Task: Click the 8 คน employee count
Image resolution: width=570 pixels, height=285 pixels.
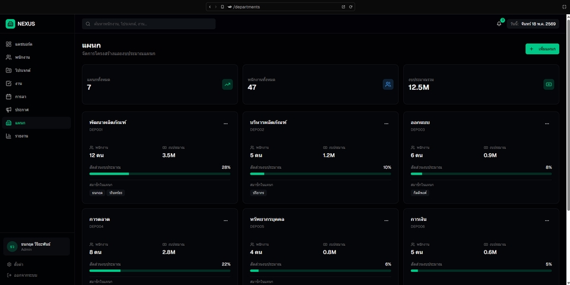Action: [97, 252]
